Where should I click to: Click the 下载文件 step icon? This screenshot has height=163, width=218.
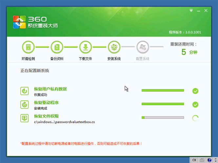point(85,47)
